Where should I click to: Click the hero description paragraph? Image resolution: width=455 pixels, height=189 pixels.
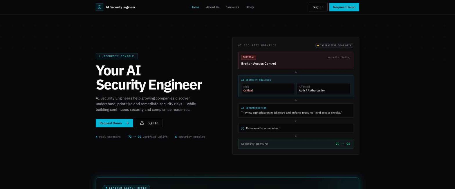click(146, 104)
